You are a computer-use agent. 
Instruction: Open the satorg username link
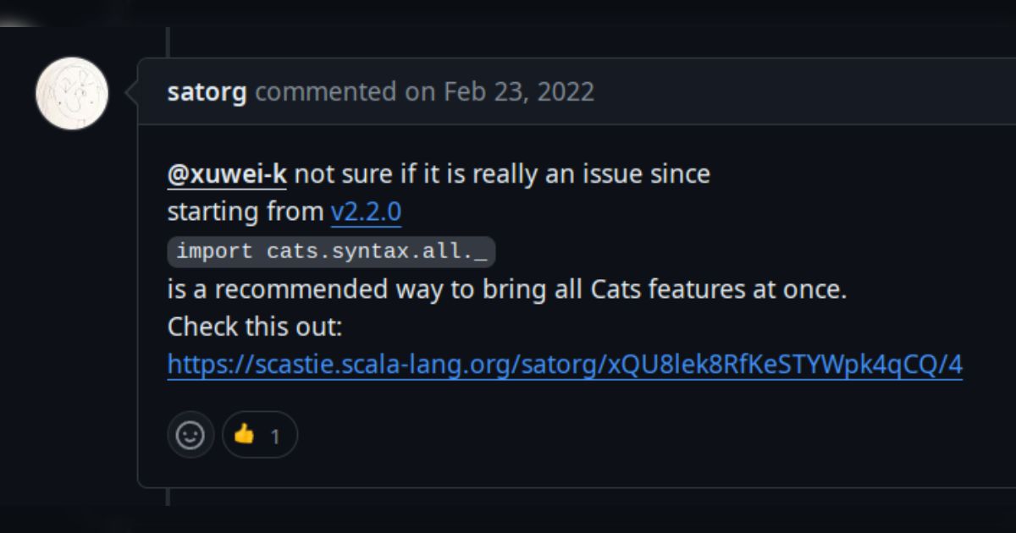207,91
